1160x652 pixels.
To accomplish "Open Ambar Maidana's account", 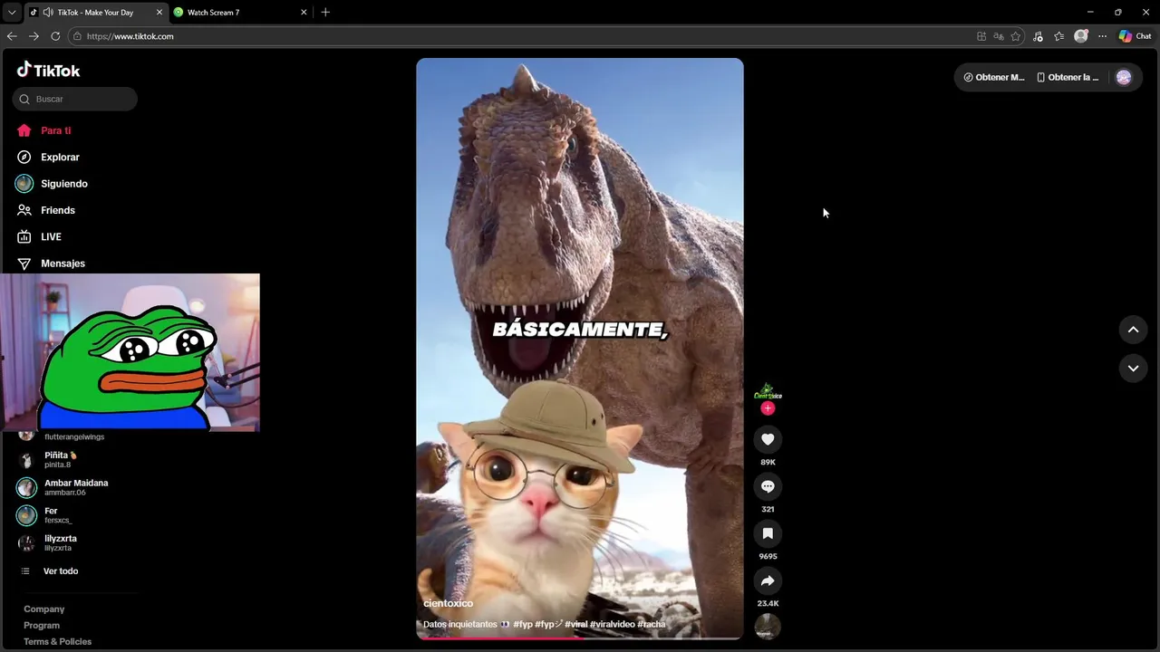I will pyautogui.click(x=63, y=487).
